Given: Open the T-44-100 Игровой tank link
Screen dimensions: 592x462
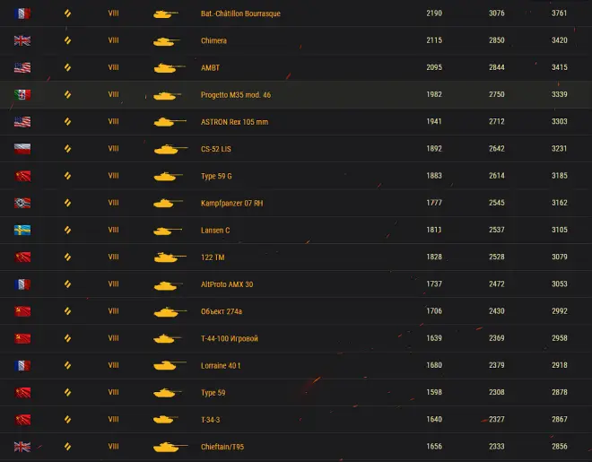Looking at the screenshot, I should tap(229, 338).
